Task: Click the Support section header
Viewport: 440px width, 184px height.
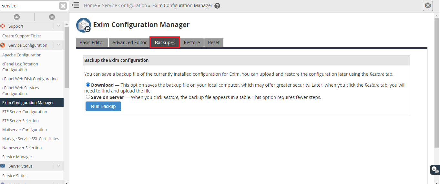Action: click(x=32, y=26)
